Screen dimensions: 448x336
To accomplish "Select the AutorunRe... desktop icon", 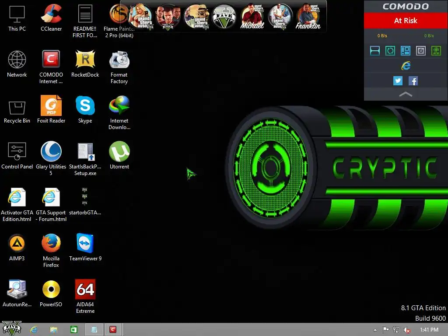I will (x=17, y=294).
